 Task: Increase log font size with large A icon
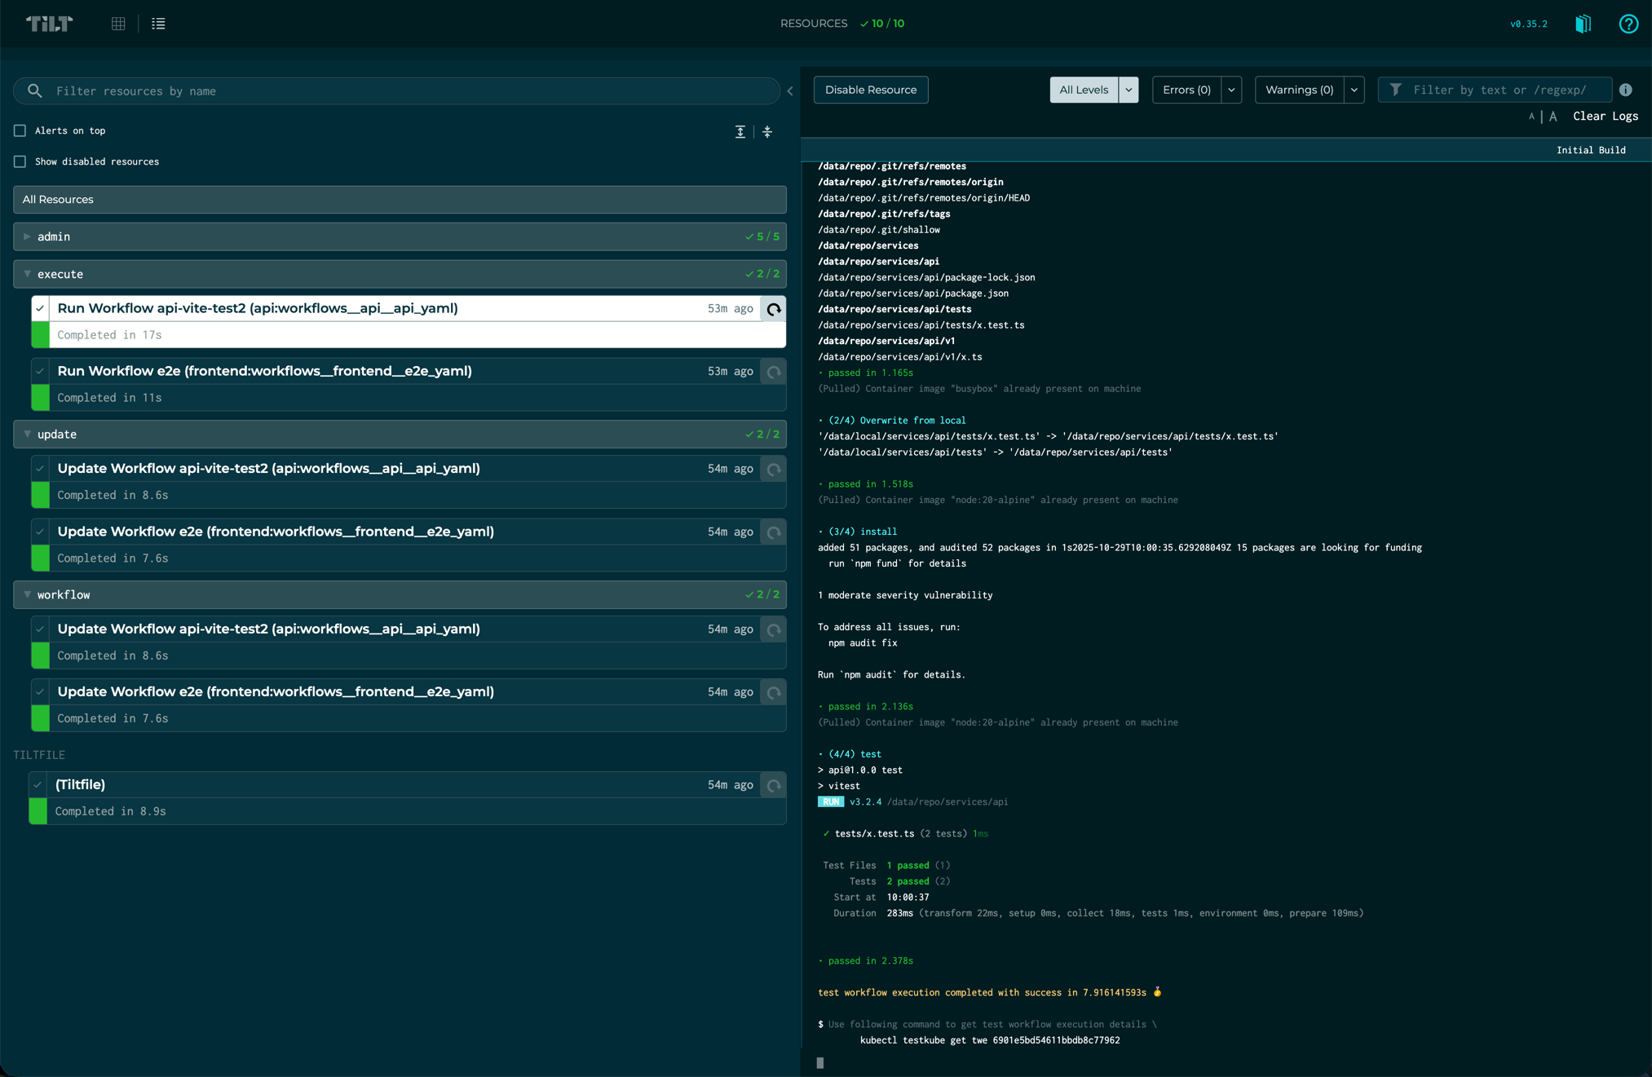click(x=1553, y=117)
